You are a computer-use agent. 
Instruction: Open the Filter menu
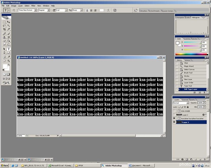coord(33,6)
